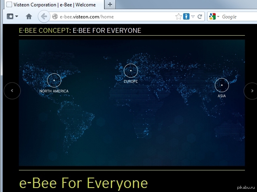Select the Europe map hotspot

click(x=131, y=70)
